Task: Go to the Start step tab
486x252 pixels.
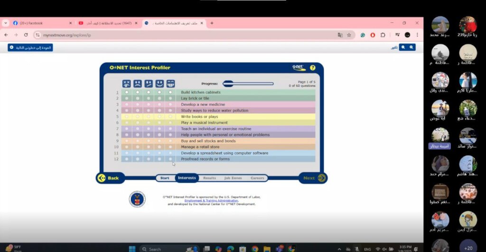Action: (165, 178)
